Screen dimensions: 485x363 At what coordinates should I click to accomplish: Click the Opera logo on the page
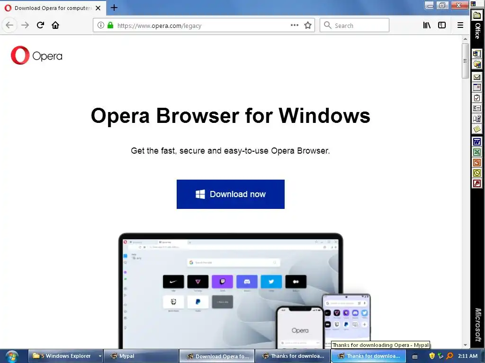click(x=36, y=55)
